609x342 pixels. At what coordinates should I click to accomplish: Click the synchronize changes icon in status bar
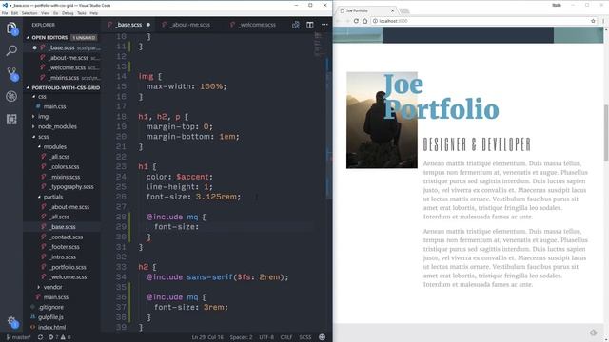[x=40, y=337]
